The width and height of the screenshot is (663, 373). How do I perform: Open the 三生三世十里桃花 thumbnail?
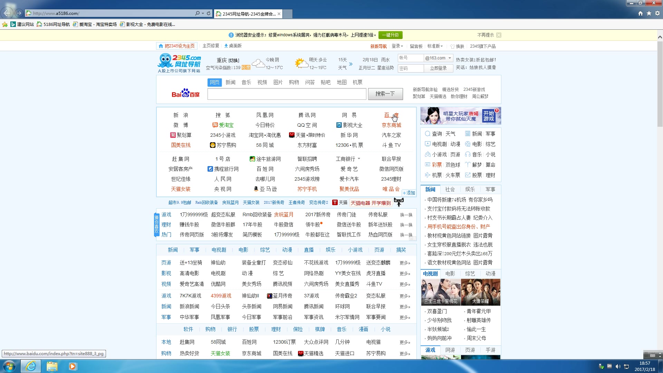coord(441,292)
